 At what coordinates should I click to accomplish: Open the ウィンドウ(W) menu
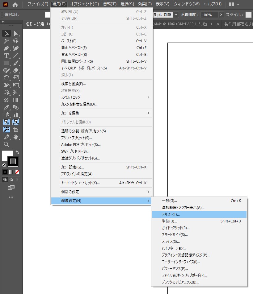click(187, 4)
